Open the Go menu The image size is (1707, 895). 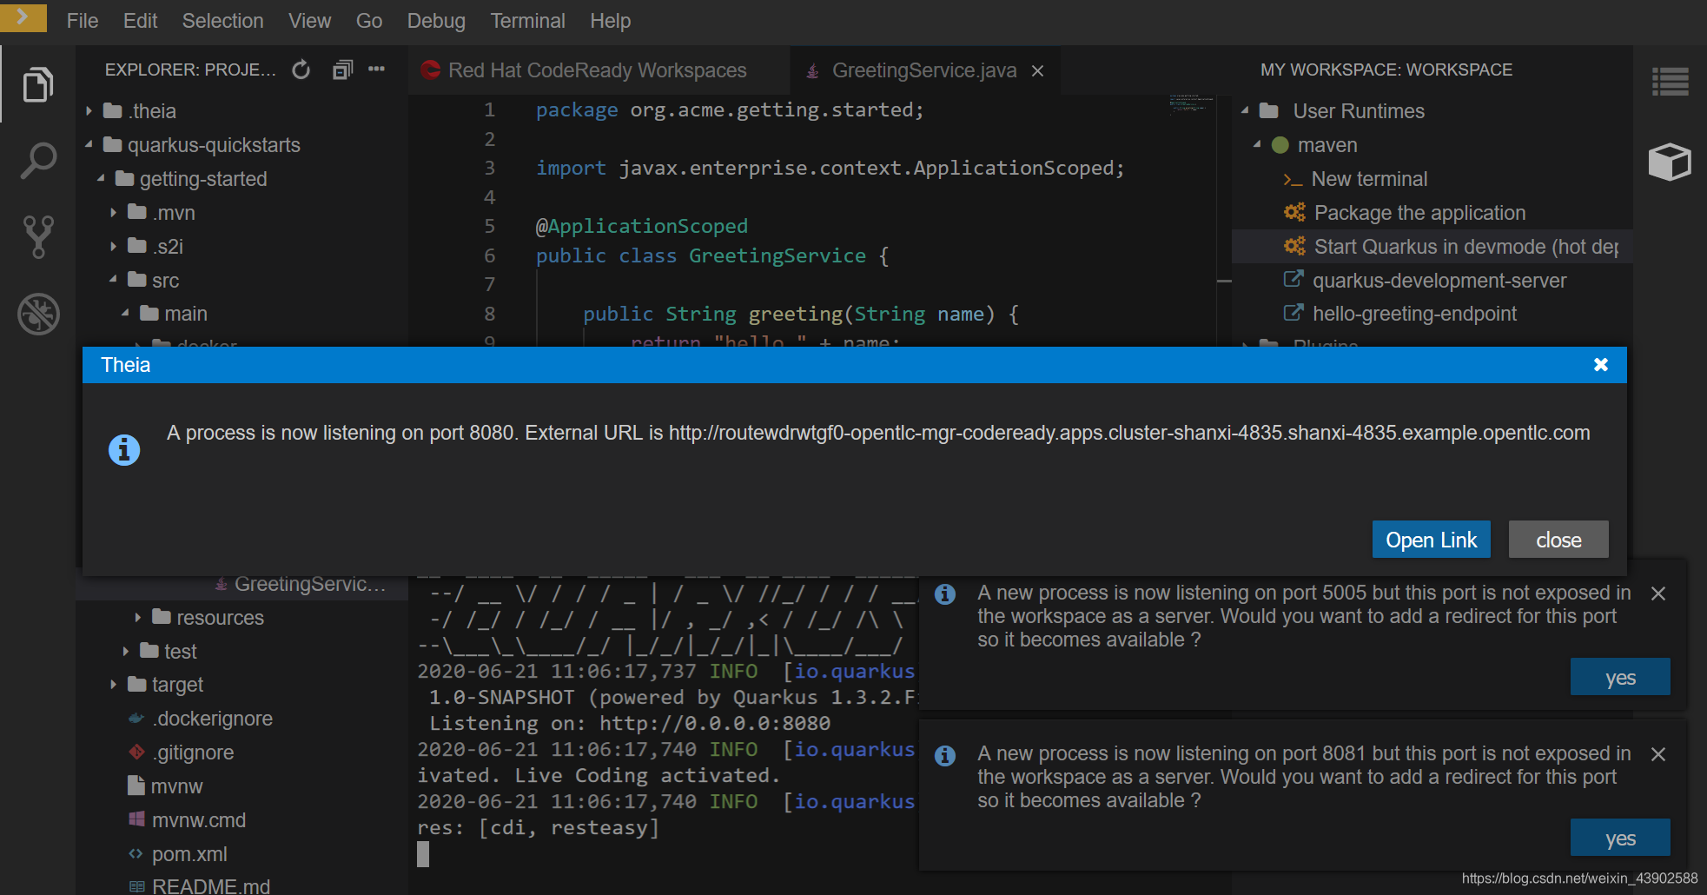(x=369, y=21)
